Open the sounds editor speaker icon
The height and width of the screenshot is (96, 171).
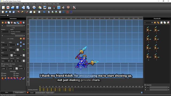coord(63,7)
